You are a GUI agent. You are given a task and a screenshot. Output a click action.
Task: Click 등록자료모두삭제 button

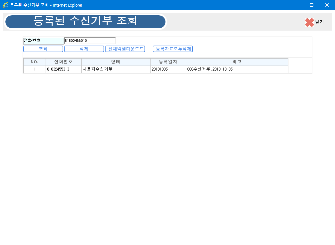(173, 49)
